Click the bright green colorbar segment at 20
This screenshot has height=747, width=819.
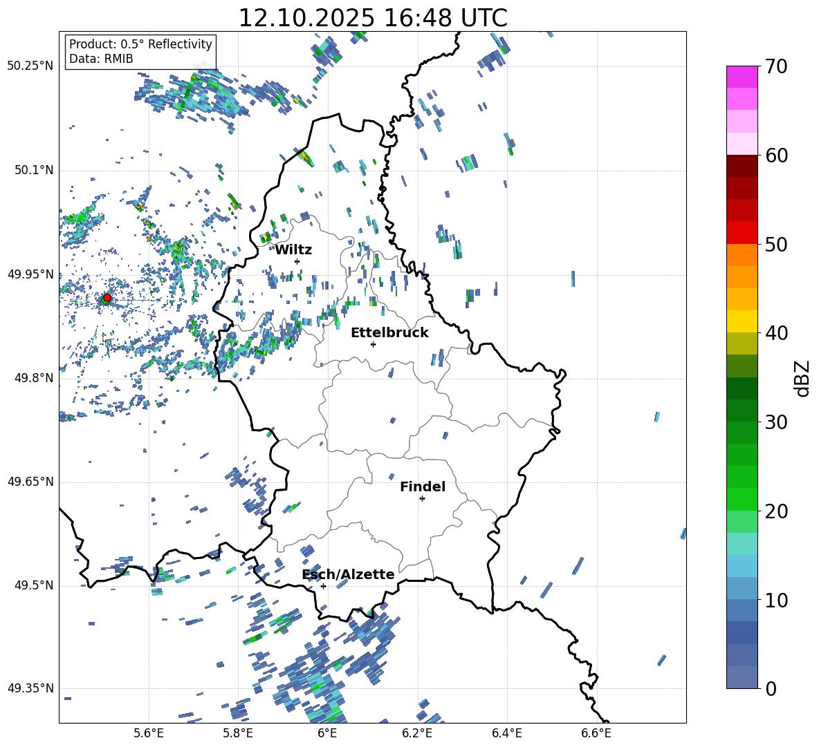(742, 499)
